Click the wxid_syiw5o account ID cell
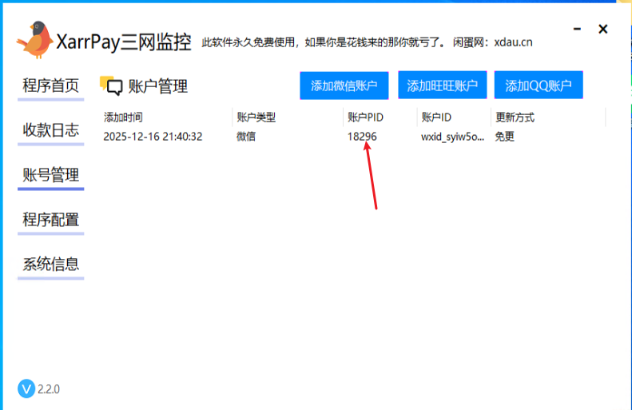Screen dimensions: 632x410 pyautogui.click(x=452, y=137)
